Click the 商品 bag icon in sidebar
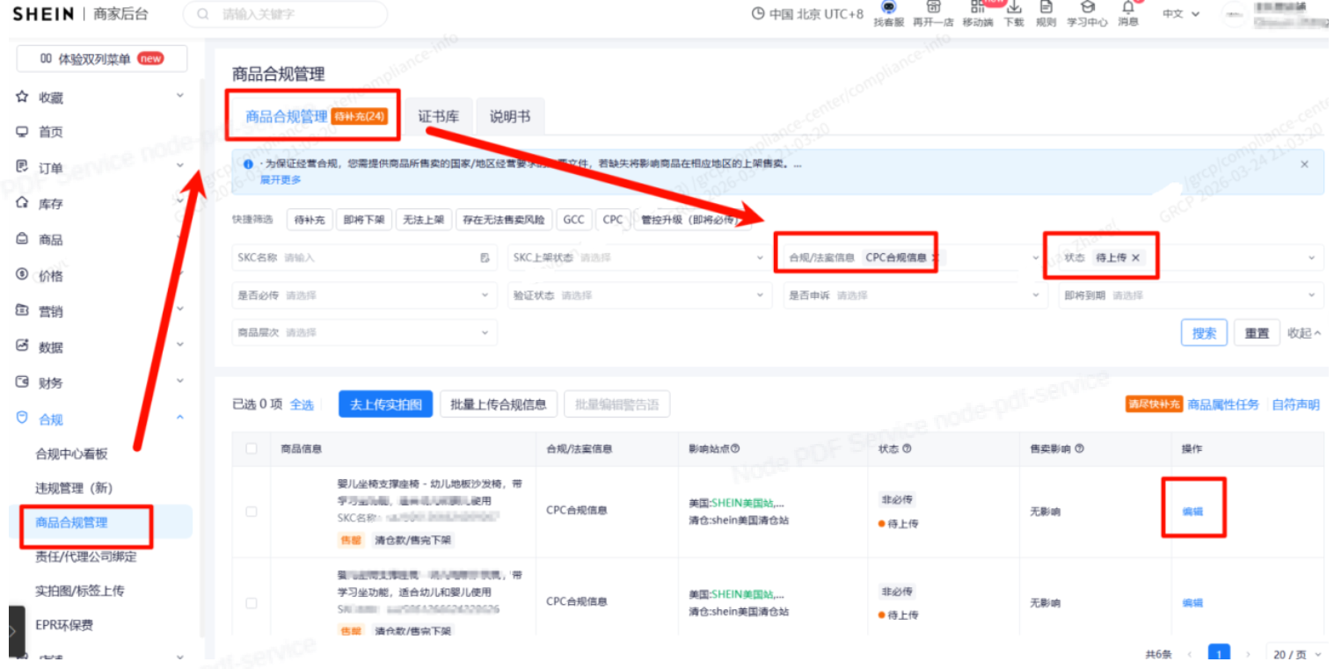Viewport: 1334px width, 669px height. [x=23, y=239]
